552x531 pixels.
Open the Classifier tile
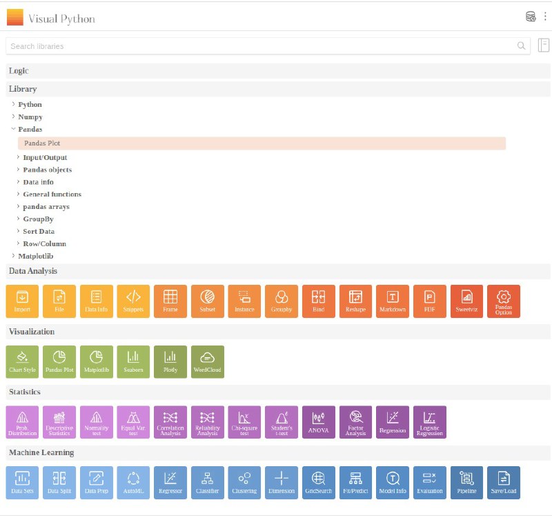pos(208,483)
